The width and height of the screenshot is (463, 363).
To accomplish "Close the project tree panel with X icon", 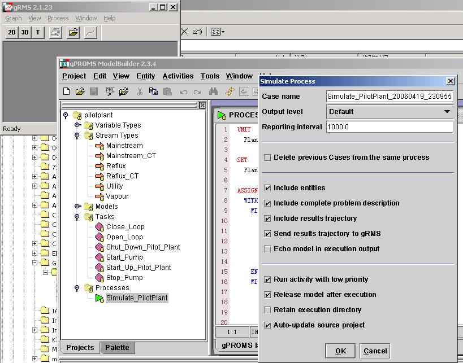I will click(x=202, y=105).
